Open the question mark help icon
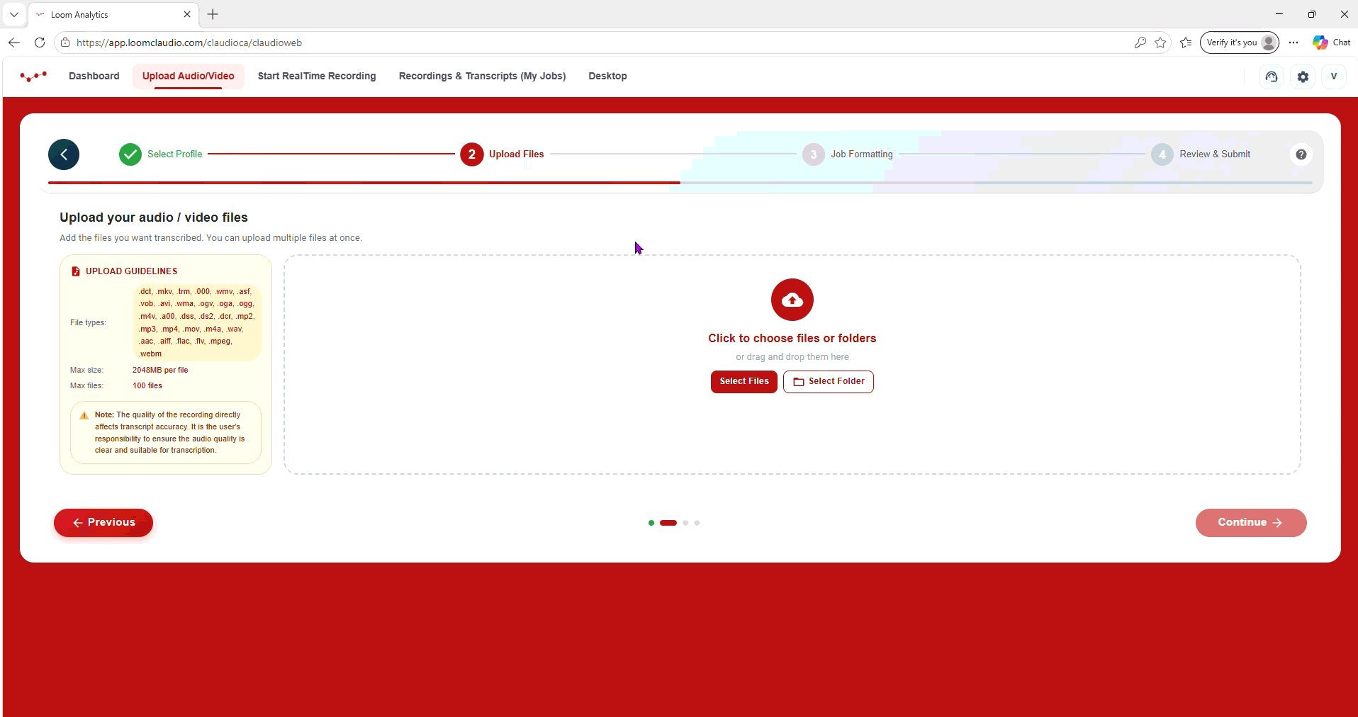Image resolution: width=1358 pixels, height=717 pixels. (x=1301, y=154)
